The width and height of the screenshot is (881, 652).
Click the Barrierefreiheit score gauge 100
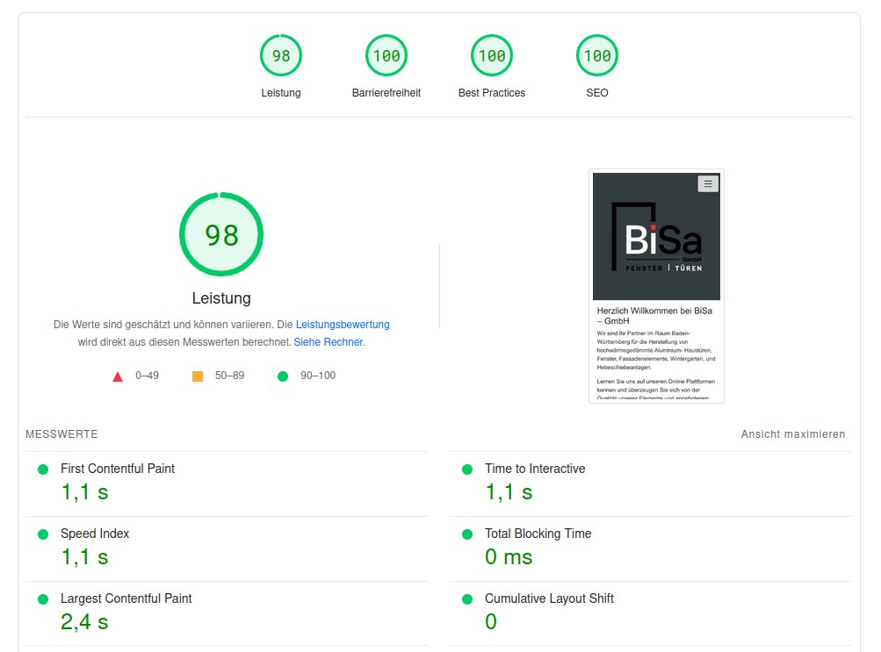[386, 56]
